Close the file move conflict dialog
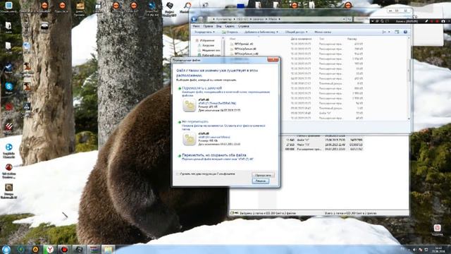This screenshot has width=451, height=254. pyautogui.click(x=273, y=59)
